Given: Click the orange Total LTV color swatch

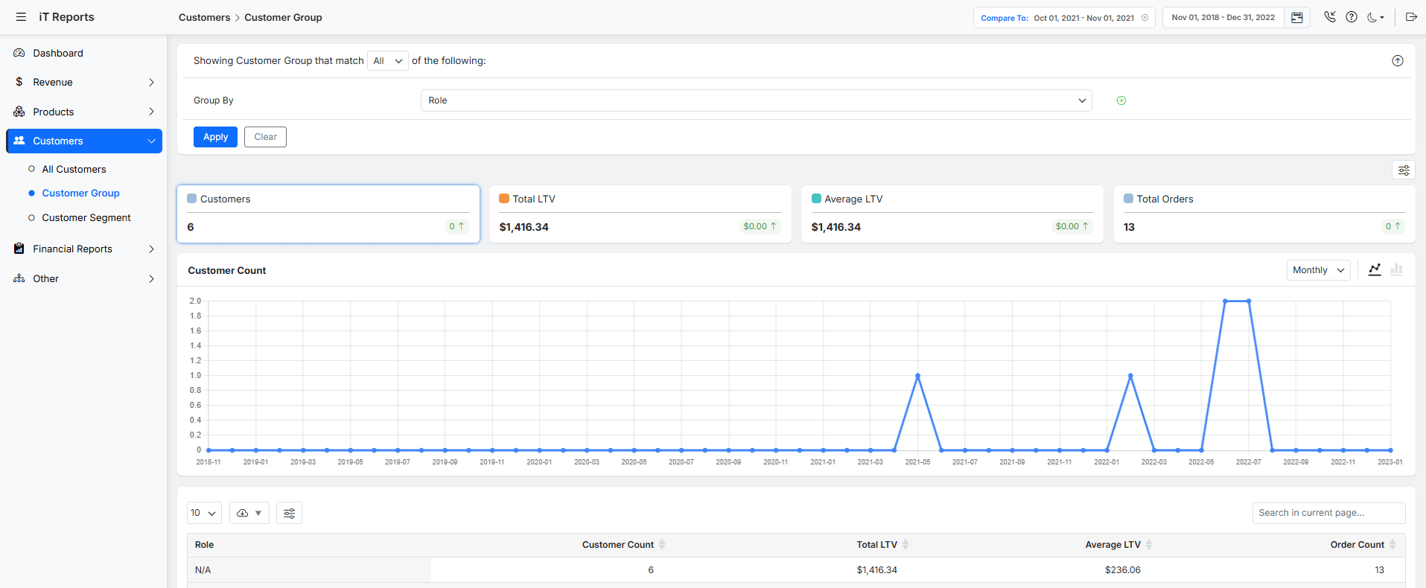Looking at the screenshot, I should (504, 199).
